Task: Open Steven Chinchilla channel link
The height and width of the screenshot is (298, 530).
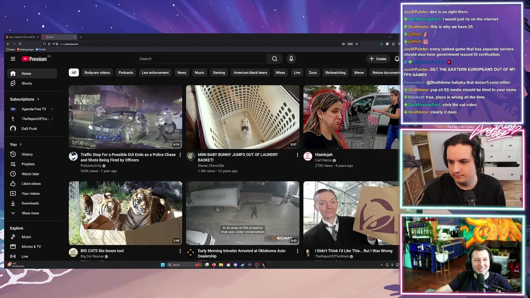Action: click(211, 166)
